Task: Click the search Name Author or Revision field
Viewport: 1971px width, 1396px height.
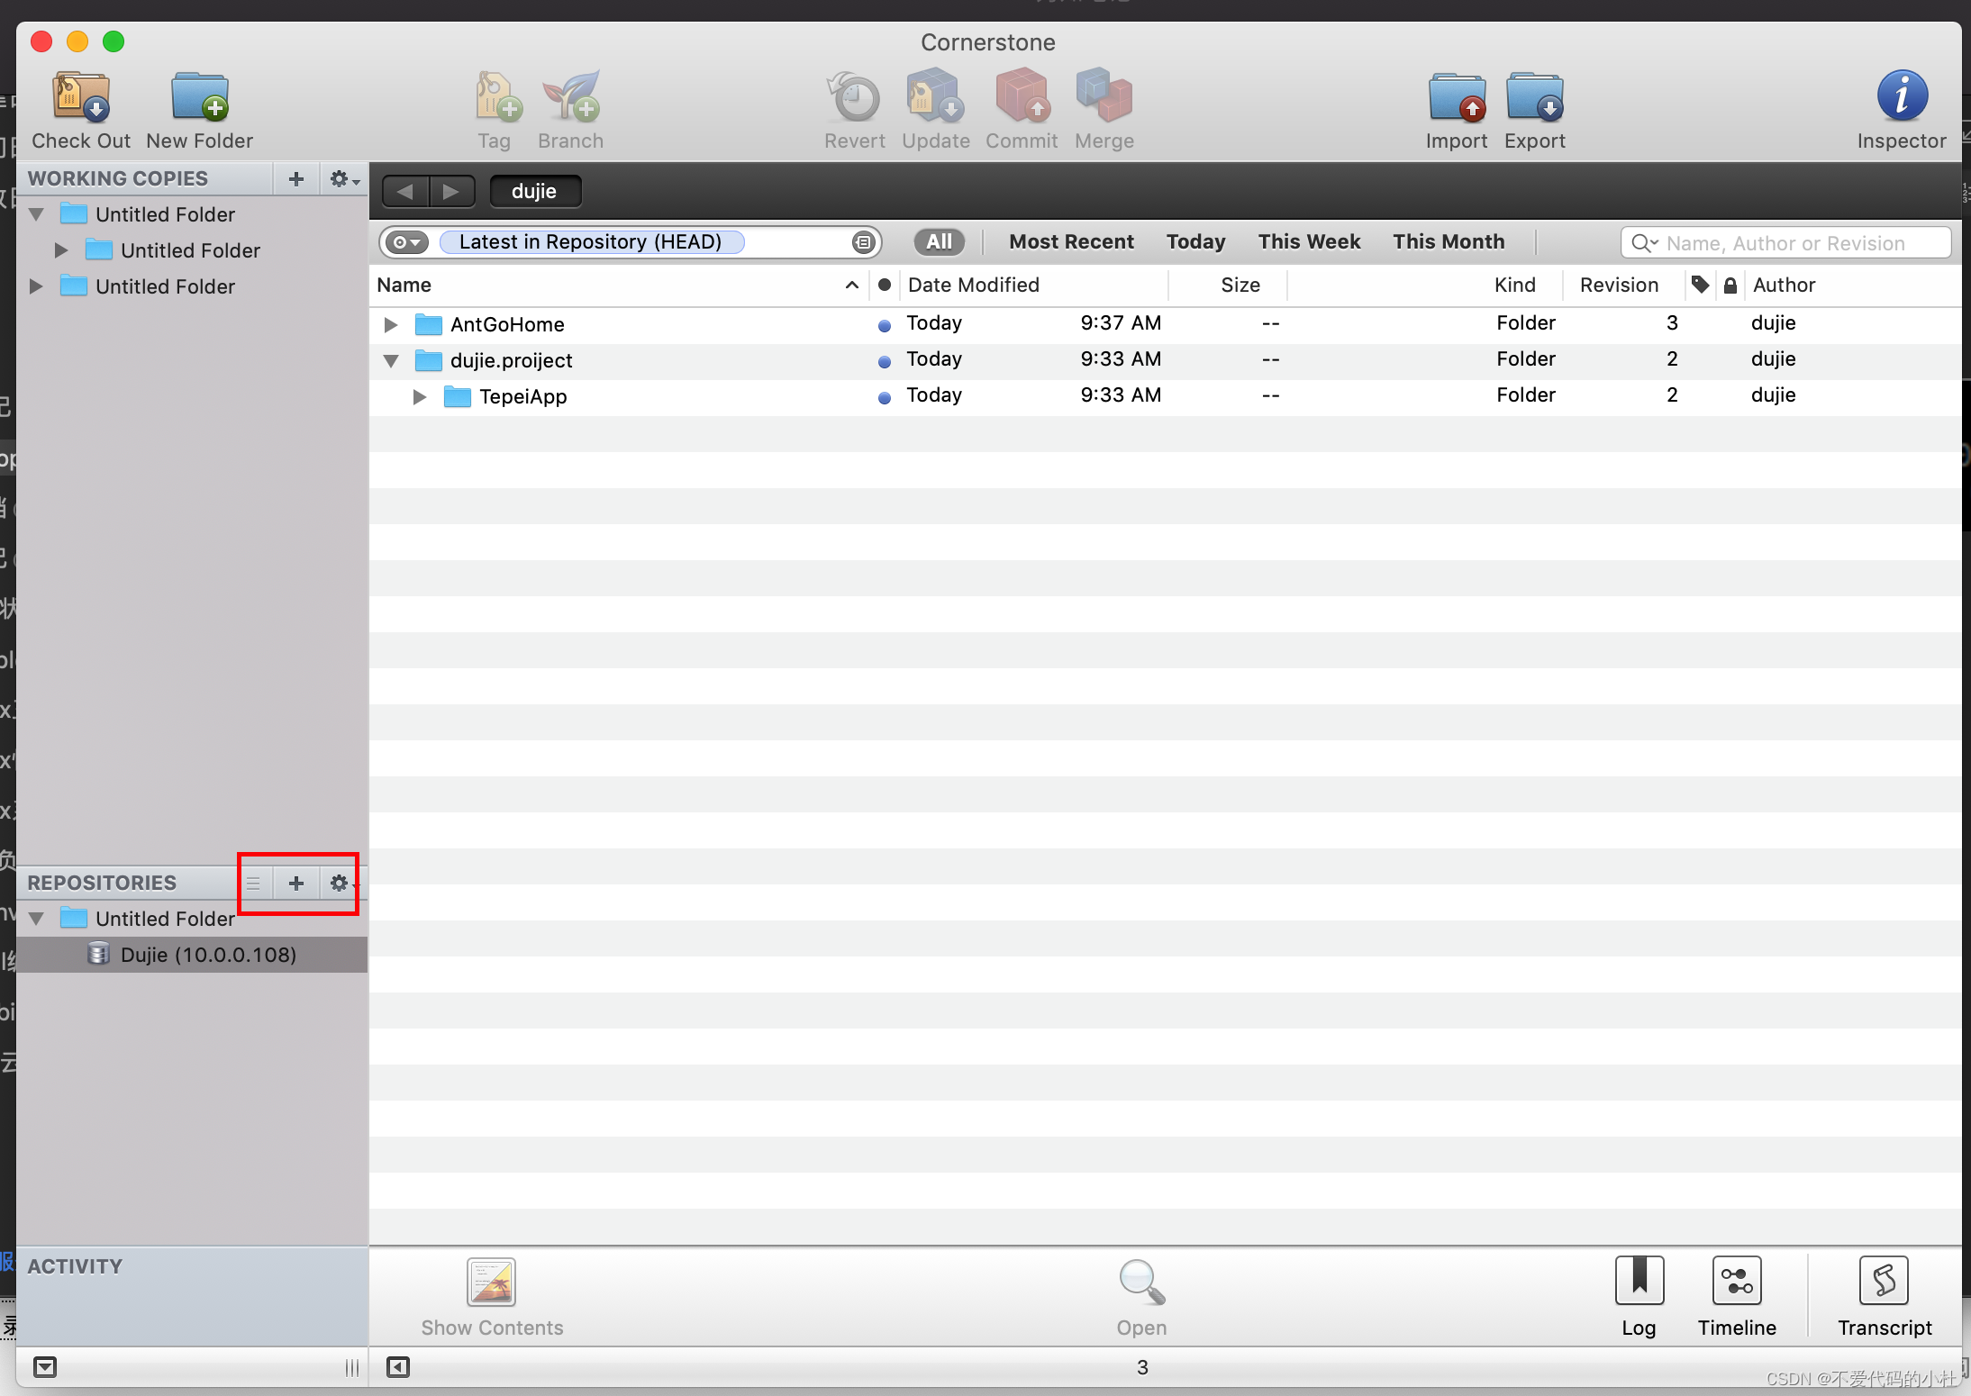Action: pos(1786,241)
